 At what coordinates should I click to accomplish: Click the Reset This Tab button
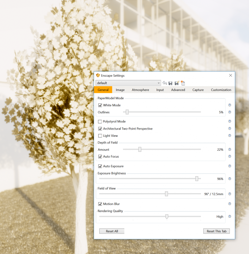coord(216,231)
